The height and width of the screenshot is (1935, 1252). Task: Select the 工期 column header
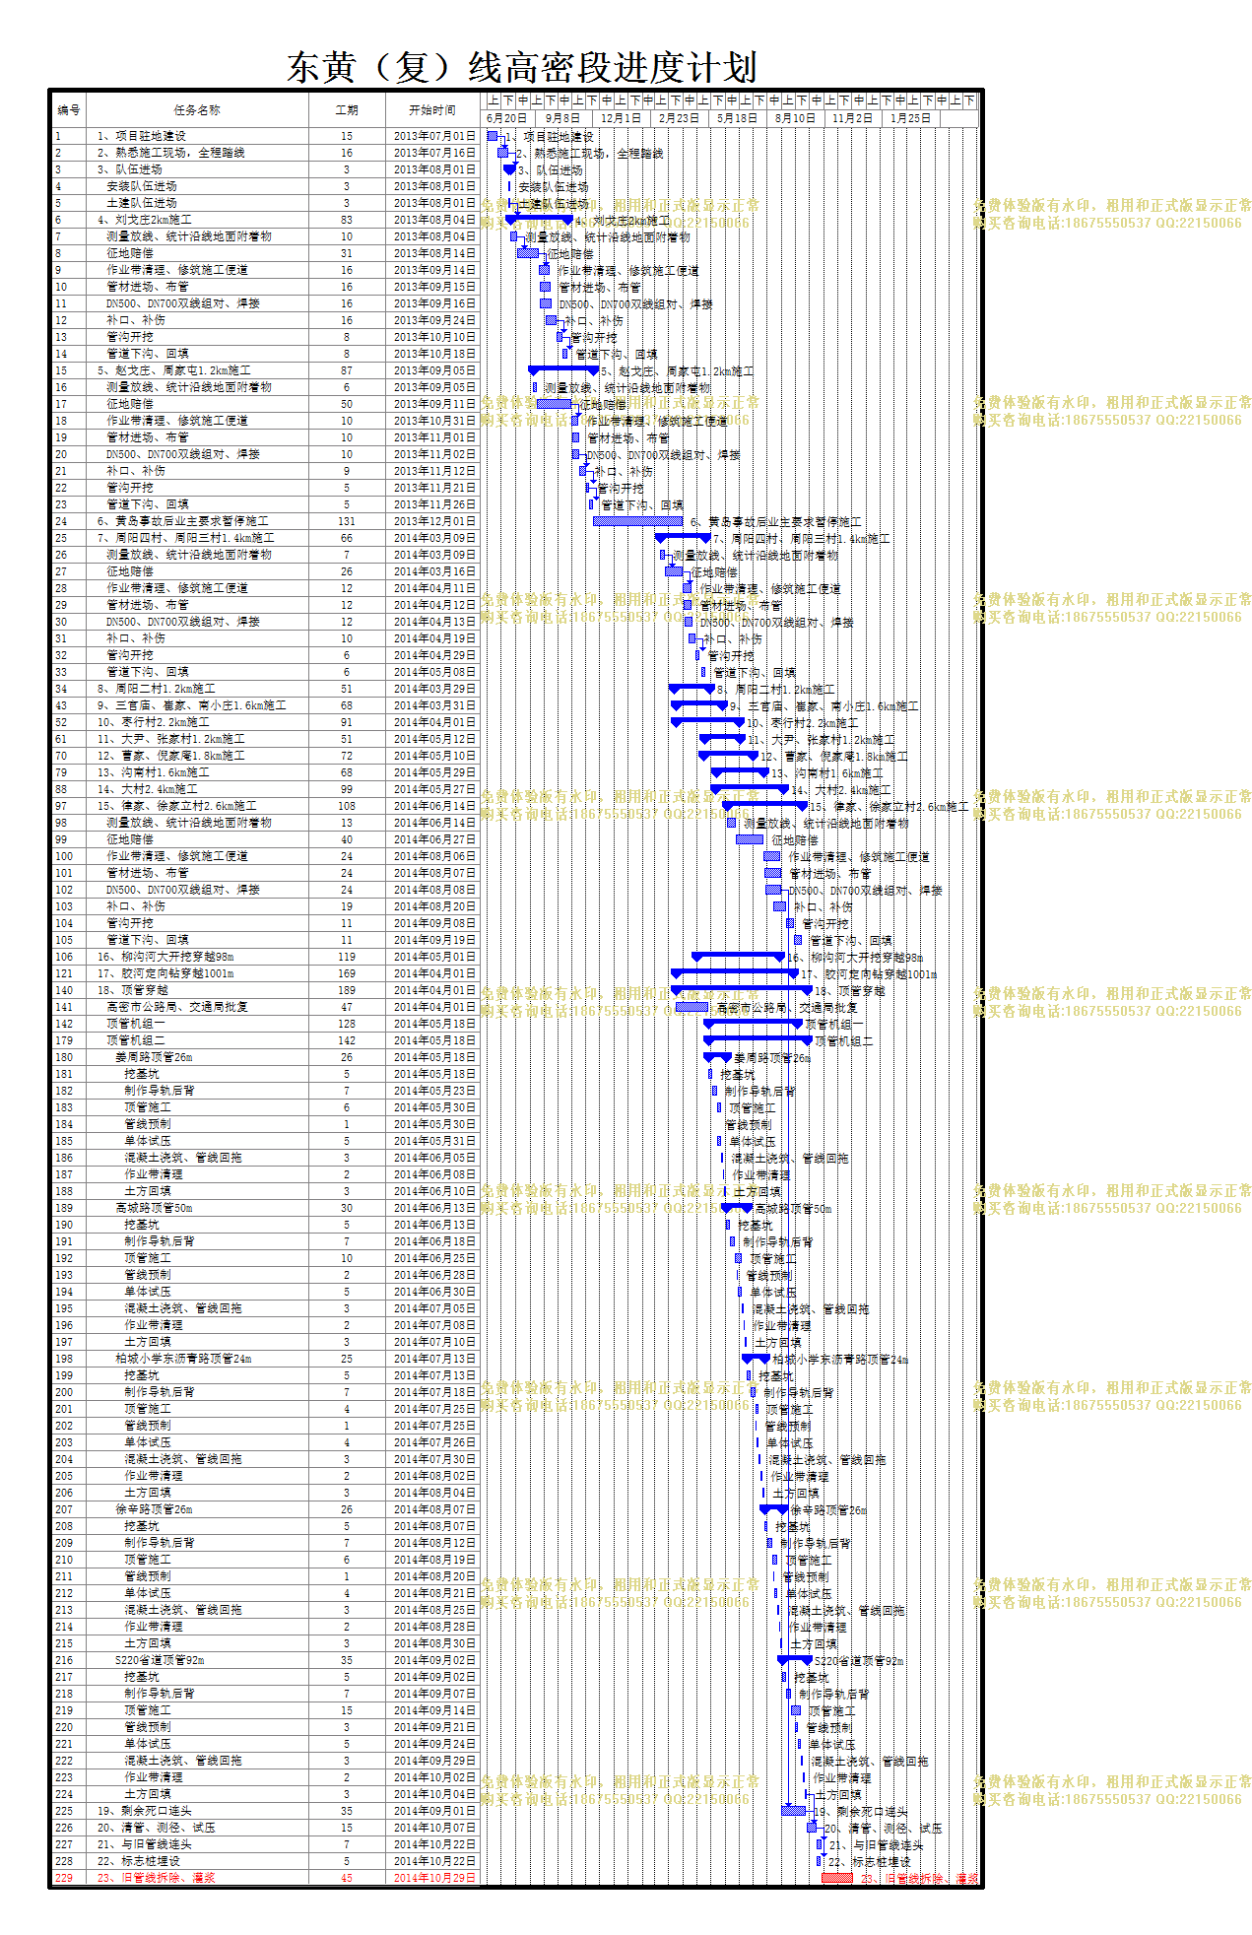(347, 110)
